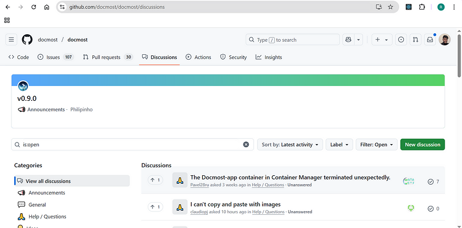Upvote the copy and paste images discussion
462x228 pixels.
point(155,207)
